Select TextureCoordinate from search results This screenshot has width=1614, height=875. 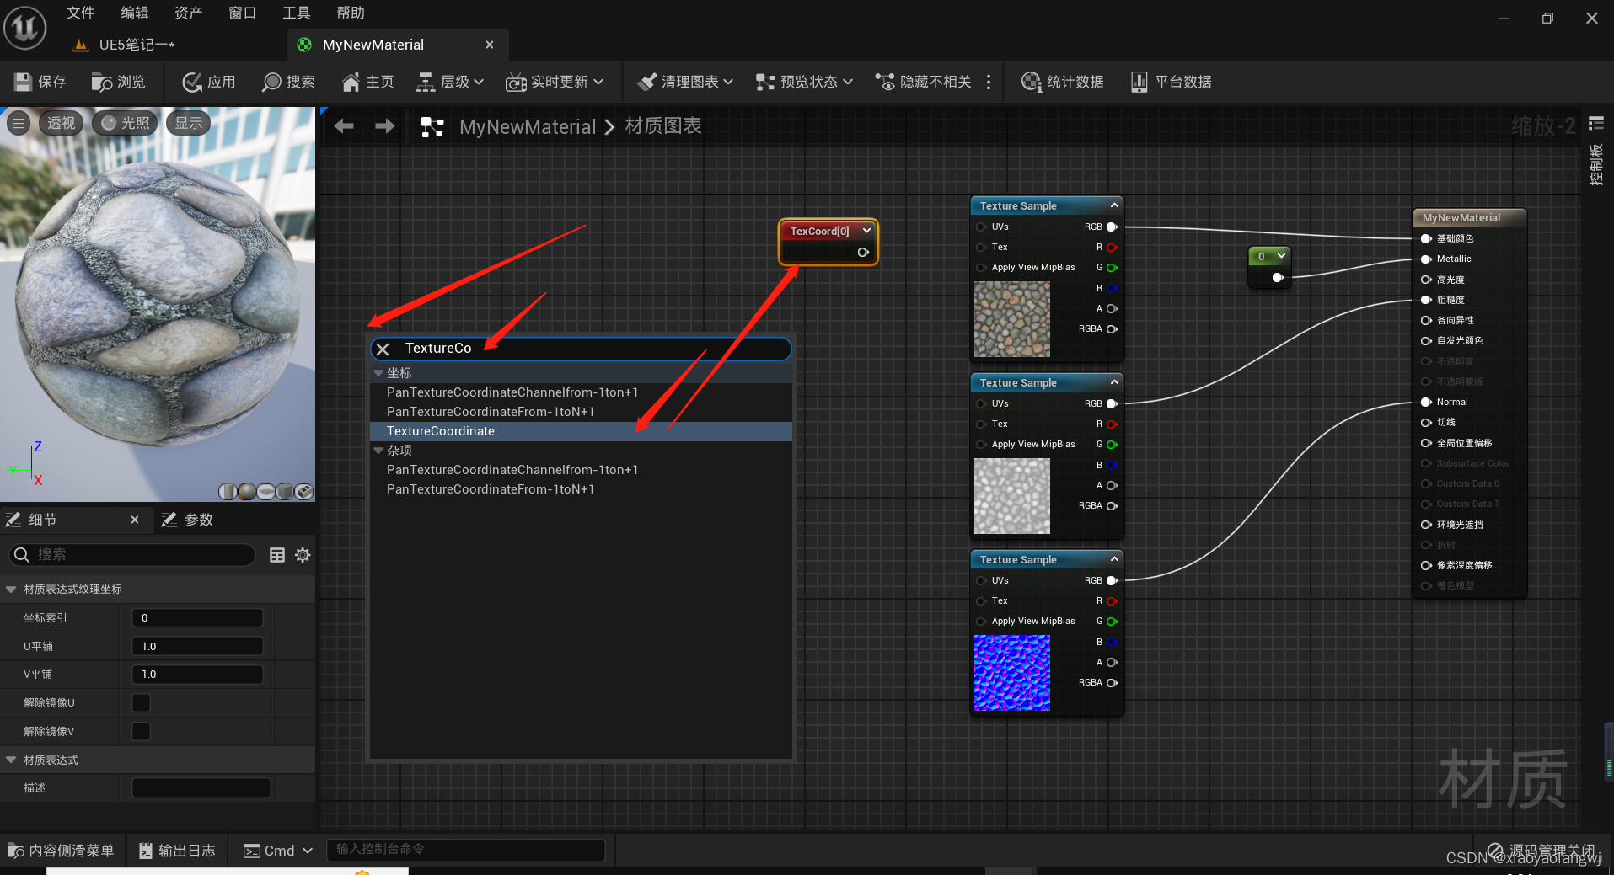581,431
